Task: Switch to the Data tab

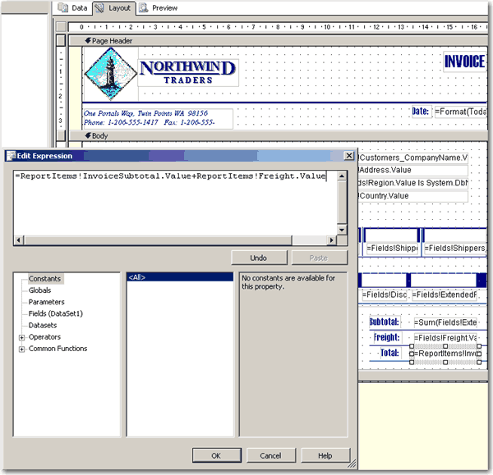Action: click(72, 7)
